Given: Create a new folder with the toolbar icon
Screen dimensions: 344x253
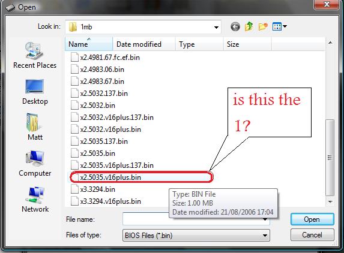Looking at the screenshot, I should [x=263, y=27].
